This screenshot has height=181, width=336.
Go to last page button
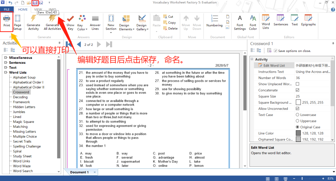click(x=109, y=44)
